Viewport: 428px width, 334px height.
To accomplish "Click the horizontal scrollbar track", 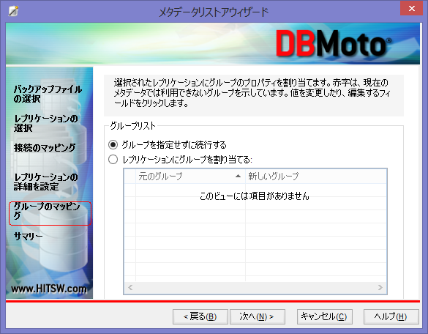I will click(x=255, y=287).
